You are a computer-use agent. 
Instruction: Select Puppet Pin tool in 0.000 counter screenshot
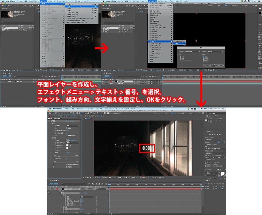click(x=97, y=113)
